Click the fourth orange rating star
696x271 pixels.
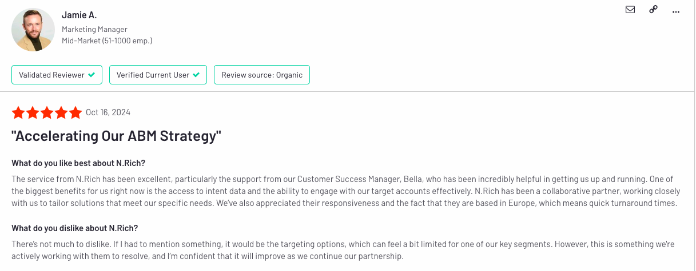(61, 112)
